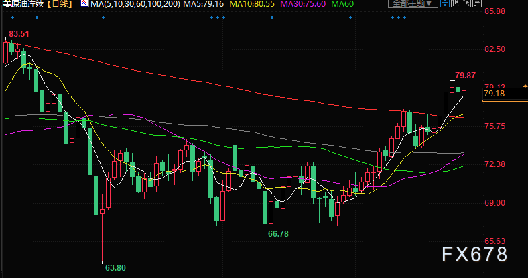
Task: Click the latest small red candlestick
Action: 464,91
